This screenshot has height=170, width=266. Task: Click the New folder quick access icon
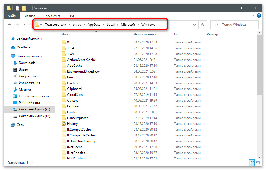click(x=24, y=8)
